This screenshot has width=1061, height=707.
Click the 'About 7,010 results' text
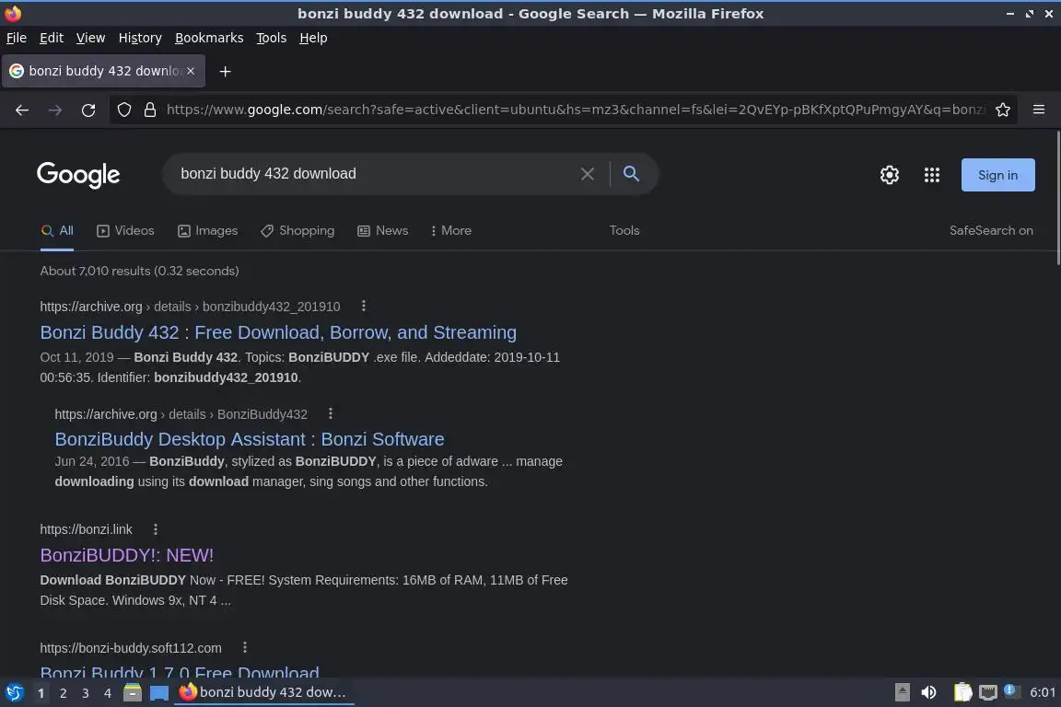139,271
